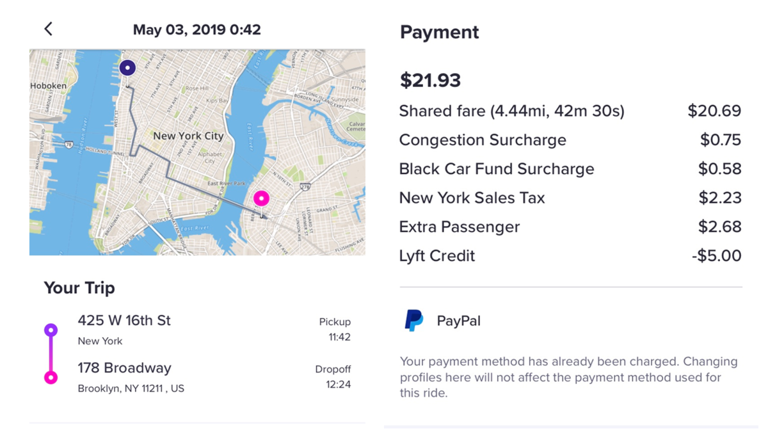Click the purple pickup circle in Your Trip

pos(51,330)
